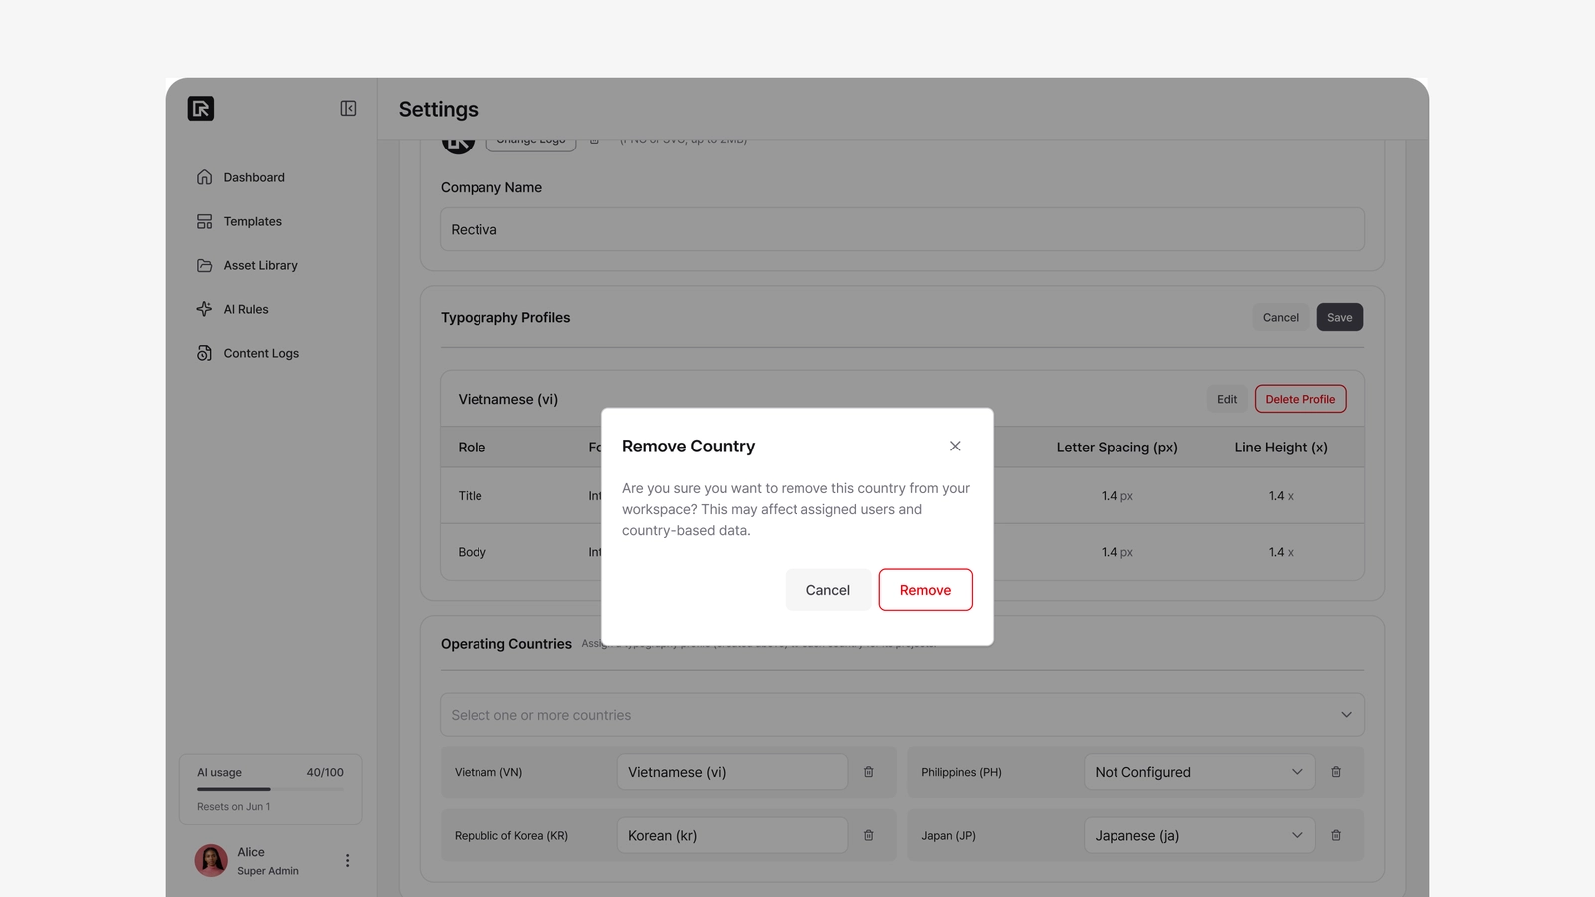The height and width of the screenshot is (897, 1595).
Task: Click the Operating Countries heading
Action: click(x=506, y=644)
